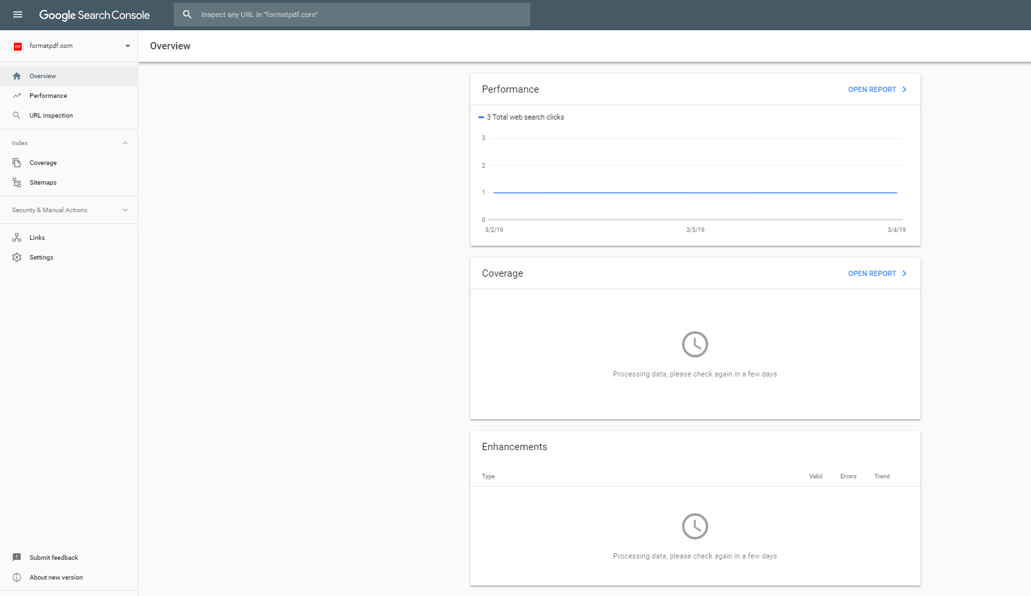This screenshot has height=596, width=1031.
Task: Click Enhancements card's processing data message
Action: pos(695,556)
